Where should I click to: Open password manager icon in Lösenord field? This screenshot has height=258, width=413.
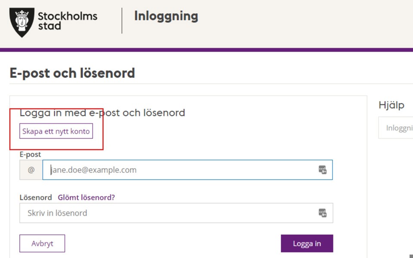pyautogui.click(x=322, y=212)
